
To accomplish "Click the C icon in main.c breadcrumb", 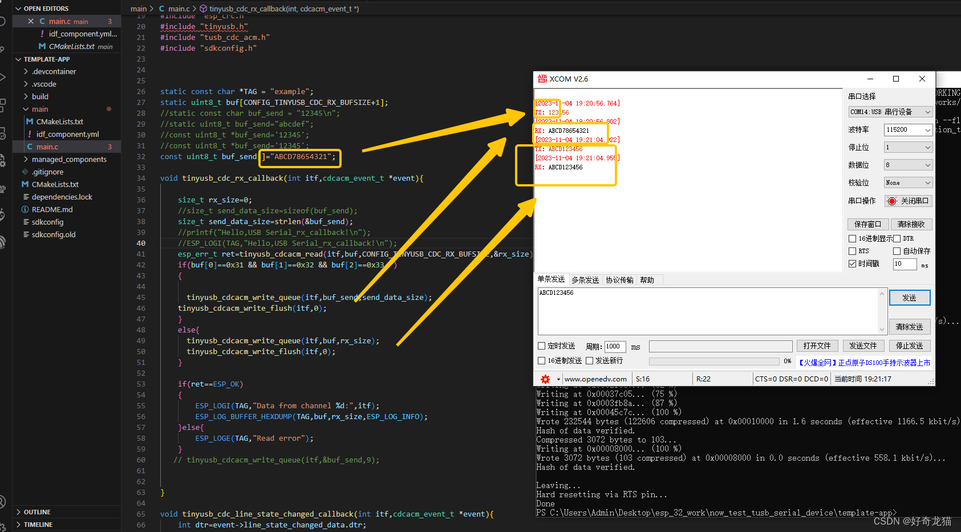I will tap(162, 9).
